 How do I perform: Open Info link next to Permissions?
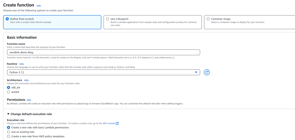(x=29, y=100)
